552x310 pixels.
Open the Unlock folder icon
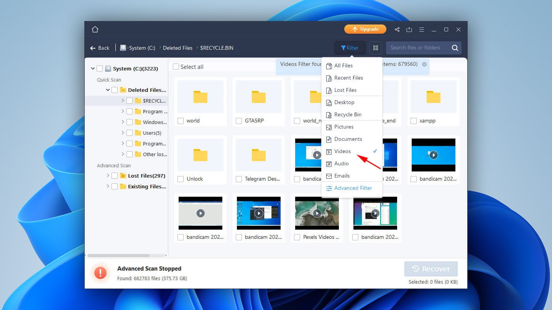[200, 155]
